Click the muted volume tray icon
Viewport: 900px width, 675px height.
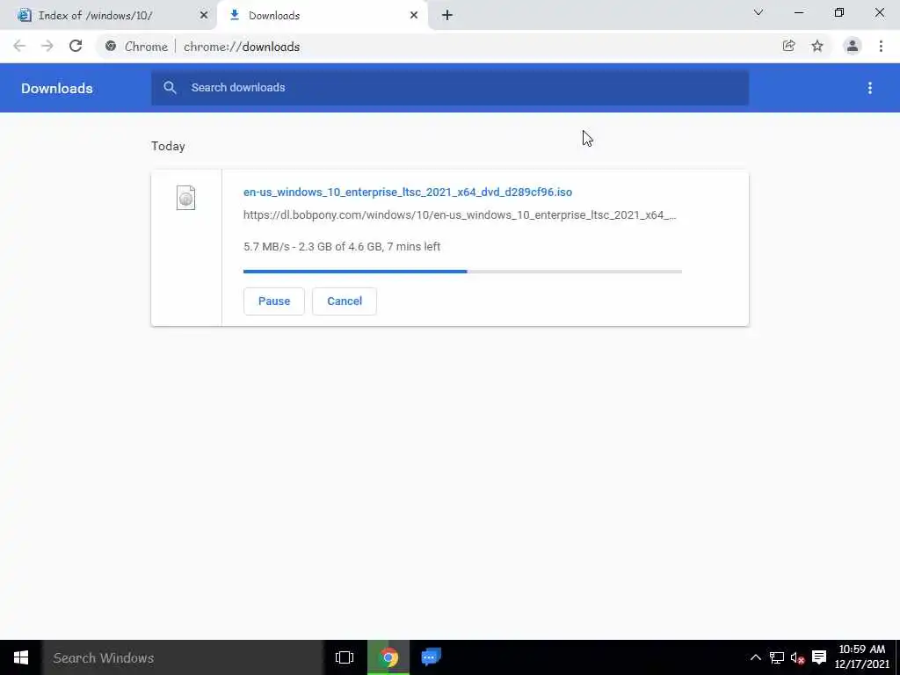(x=797, y=657)
